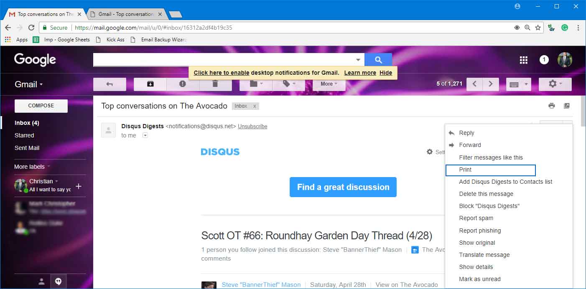Open the Google account profile picture
The image size is (586, 289).
pos(565,60)
